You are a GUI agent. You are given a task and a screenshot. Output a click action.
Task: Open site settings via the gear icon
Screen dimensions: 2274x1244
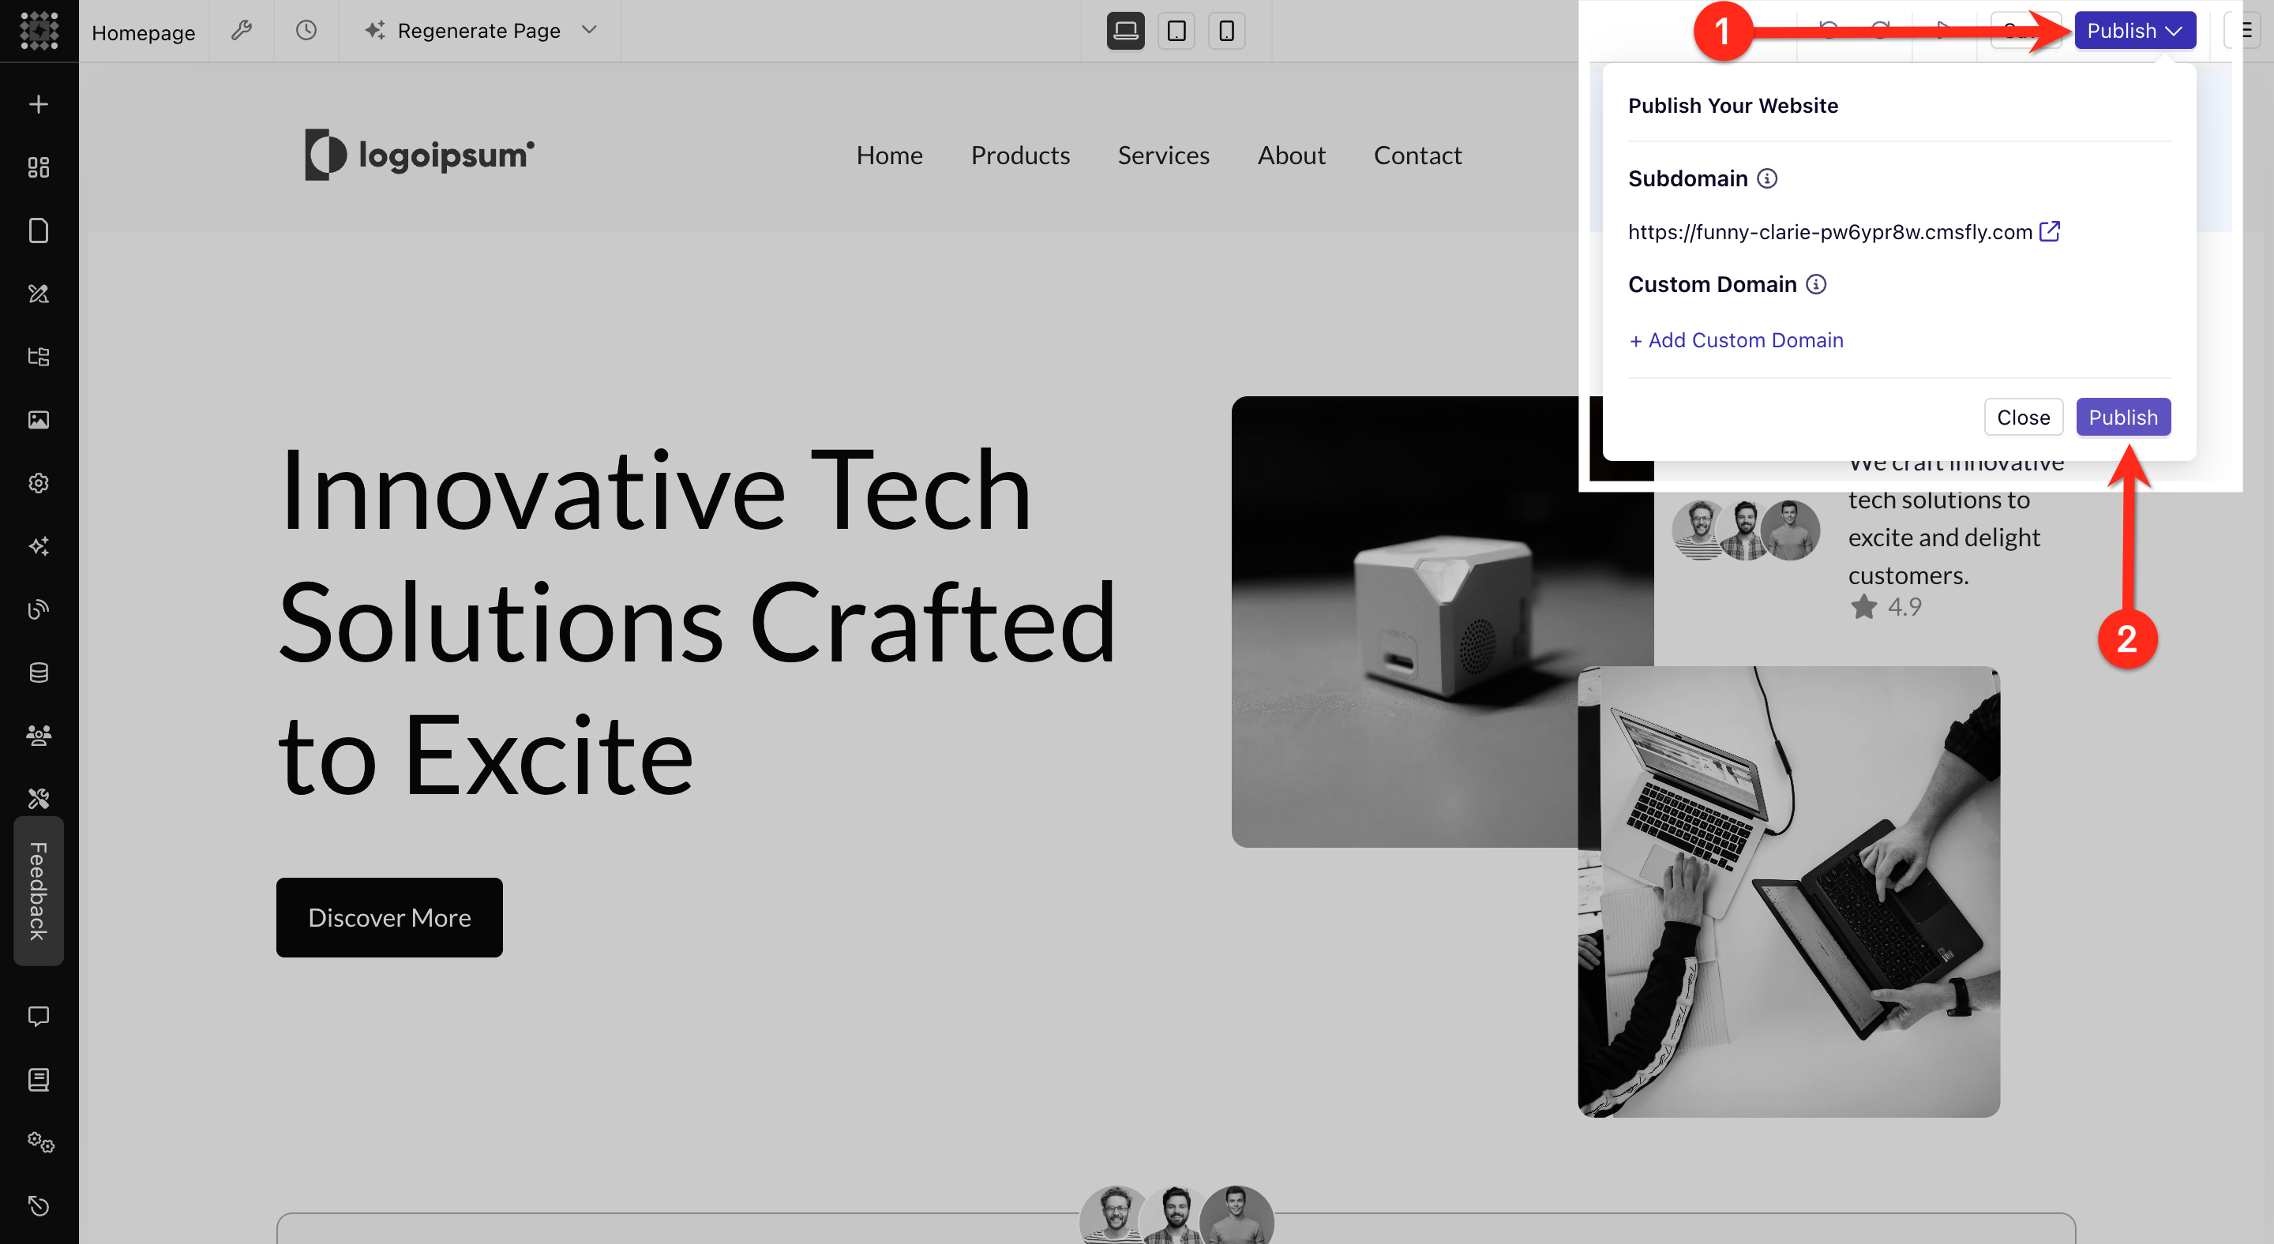(x=38, y=482)
